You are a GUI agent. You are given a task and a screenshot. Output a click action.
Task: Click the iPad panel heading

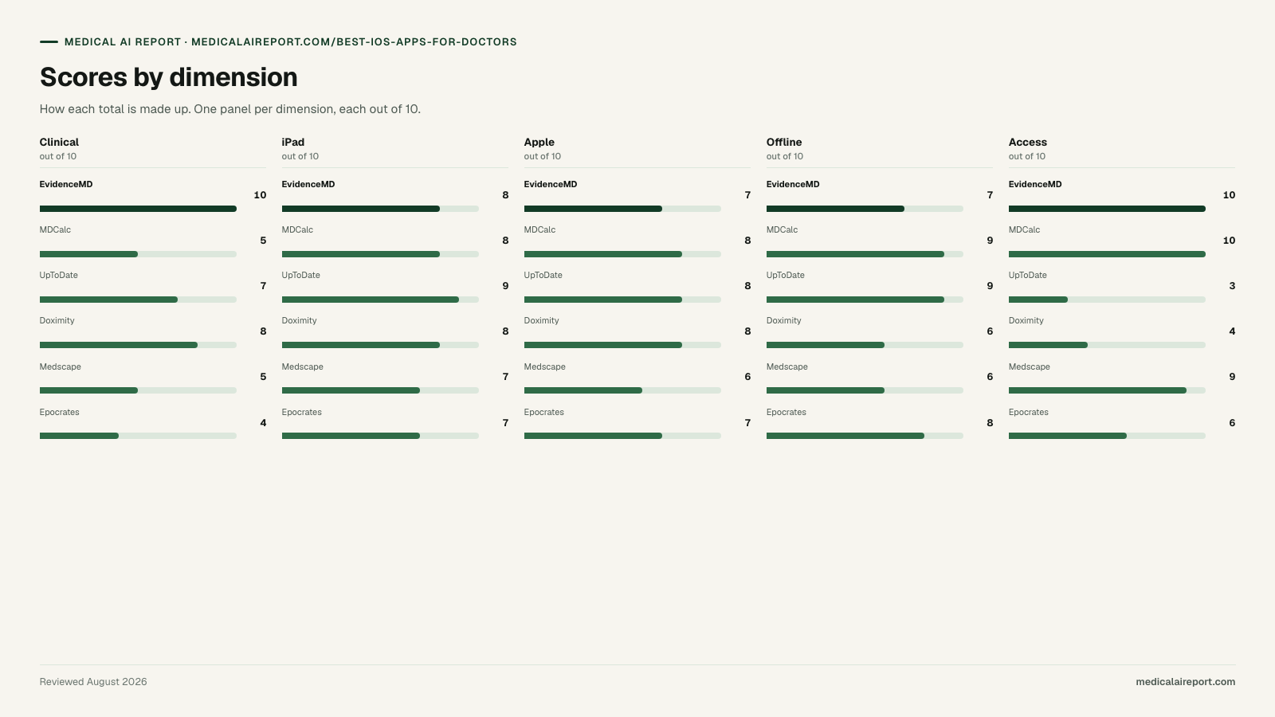(x=293, y=142)
